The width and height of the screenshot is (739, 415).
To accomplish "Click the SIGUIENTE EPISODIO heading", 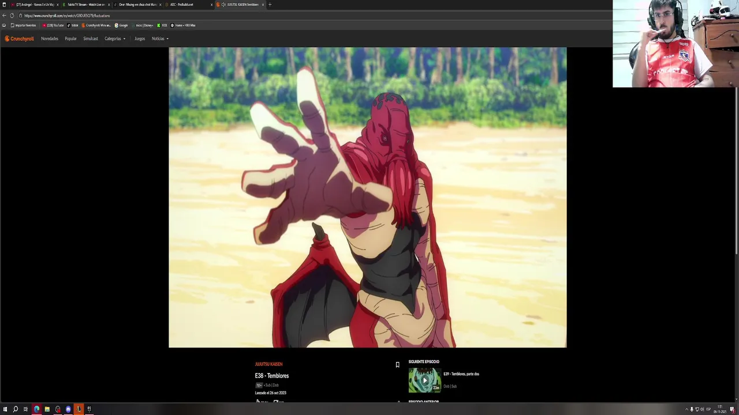I will coord(424,362).
